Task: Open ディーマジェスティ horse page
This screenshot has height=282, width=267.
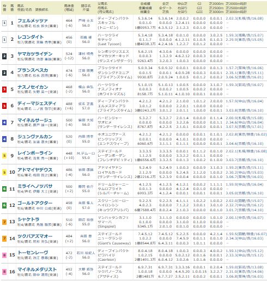Action: 37,103
